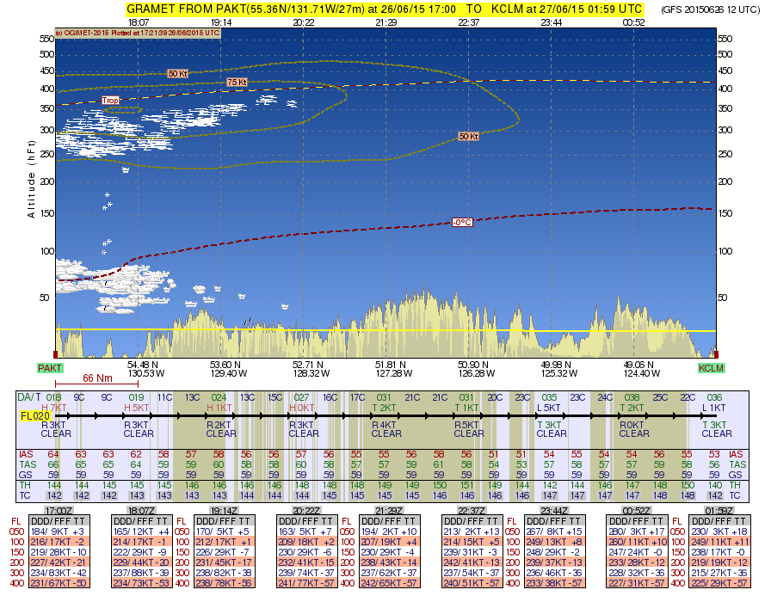The height and width of the screenshot is (602, 771).
Task: Select the Trop tropopause label
Action: [111, 100]
